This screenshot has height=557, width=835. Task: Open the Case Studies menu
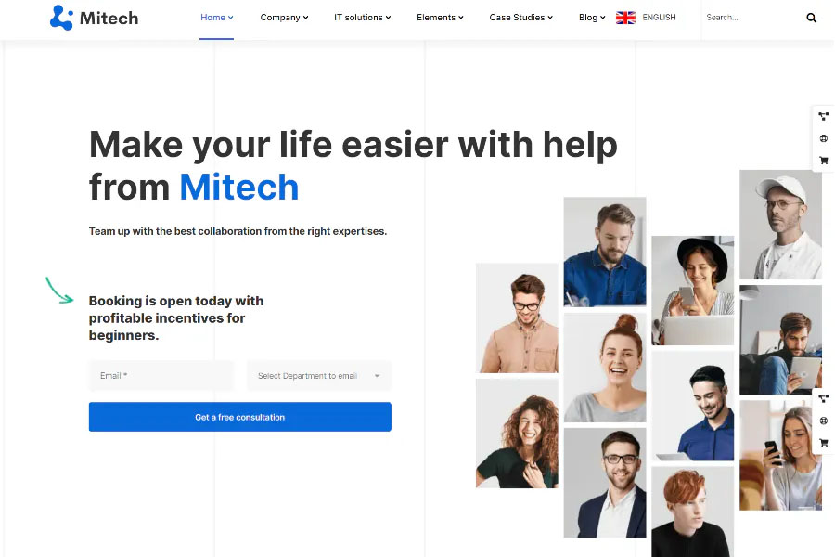coord(520,18)
